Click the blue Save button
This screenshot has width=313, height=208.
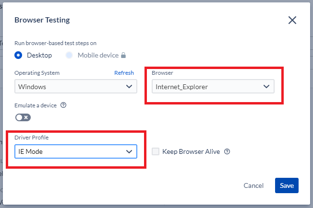coord(287,185)
